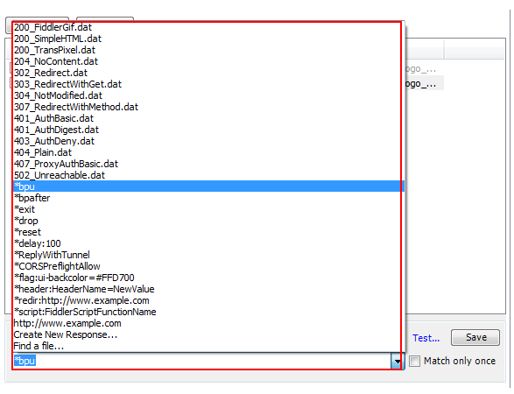Select the highlighted *bpu entry
This screenshot has width=514, height=394.
(x=208, y=186)
